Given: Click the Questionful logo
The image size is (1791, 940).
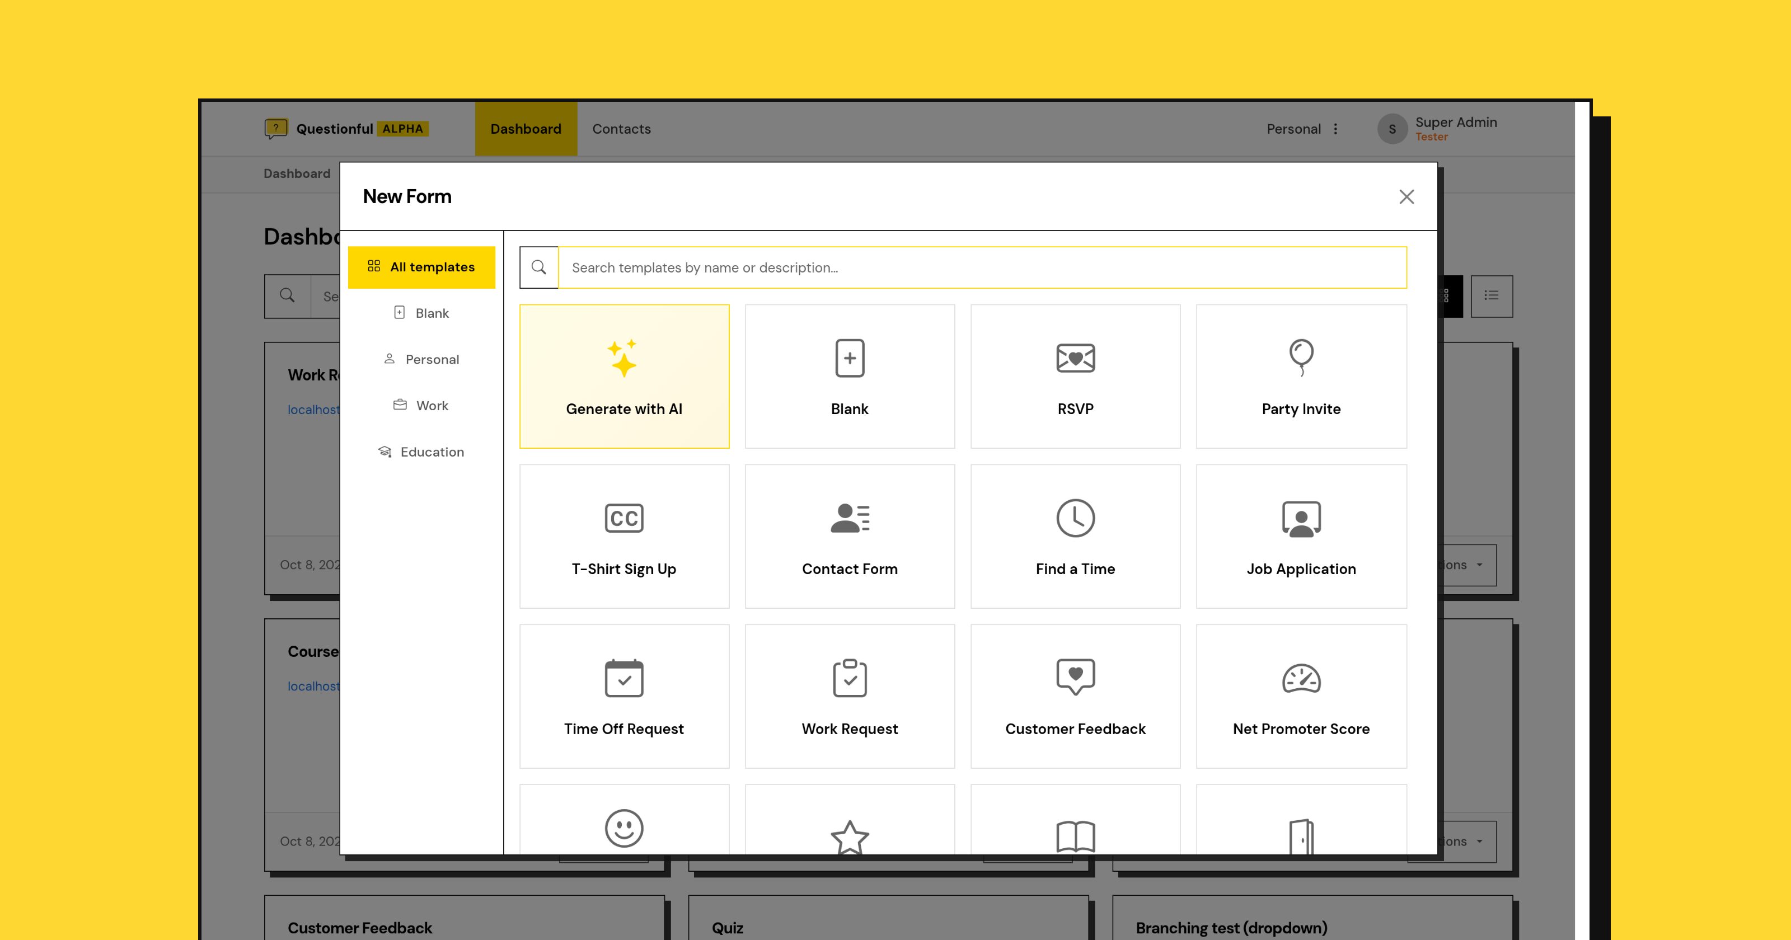Looking at the screenshot, I should click(x=346, y=129).
